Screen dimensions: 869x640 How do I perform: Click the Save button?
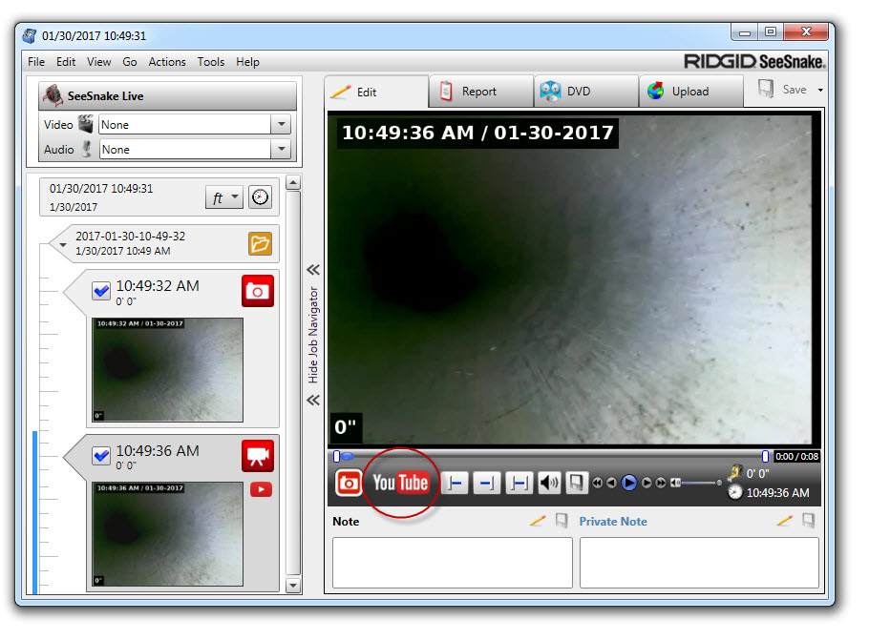point(782,90)
